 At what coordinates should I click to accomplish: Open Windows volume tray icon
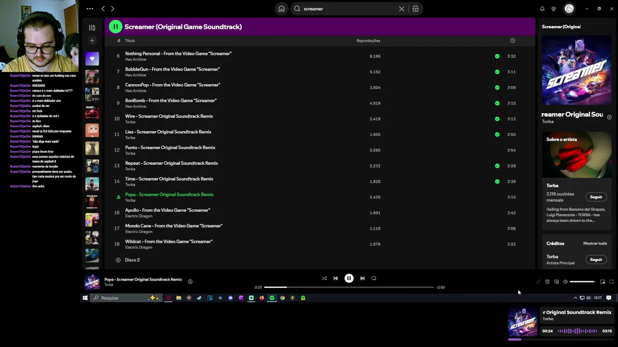click(x=589, y=298)
